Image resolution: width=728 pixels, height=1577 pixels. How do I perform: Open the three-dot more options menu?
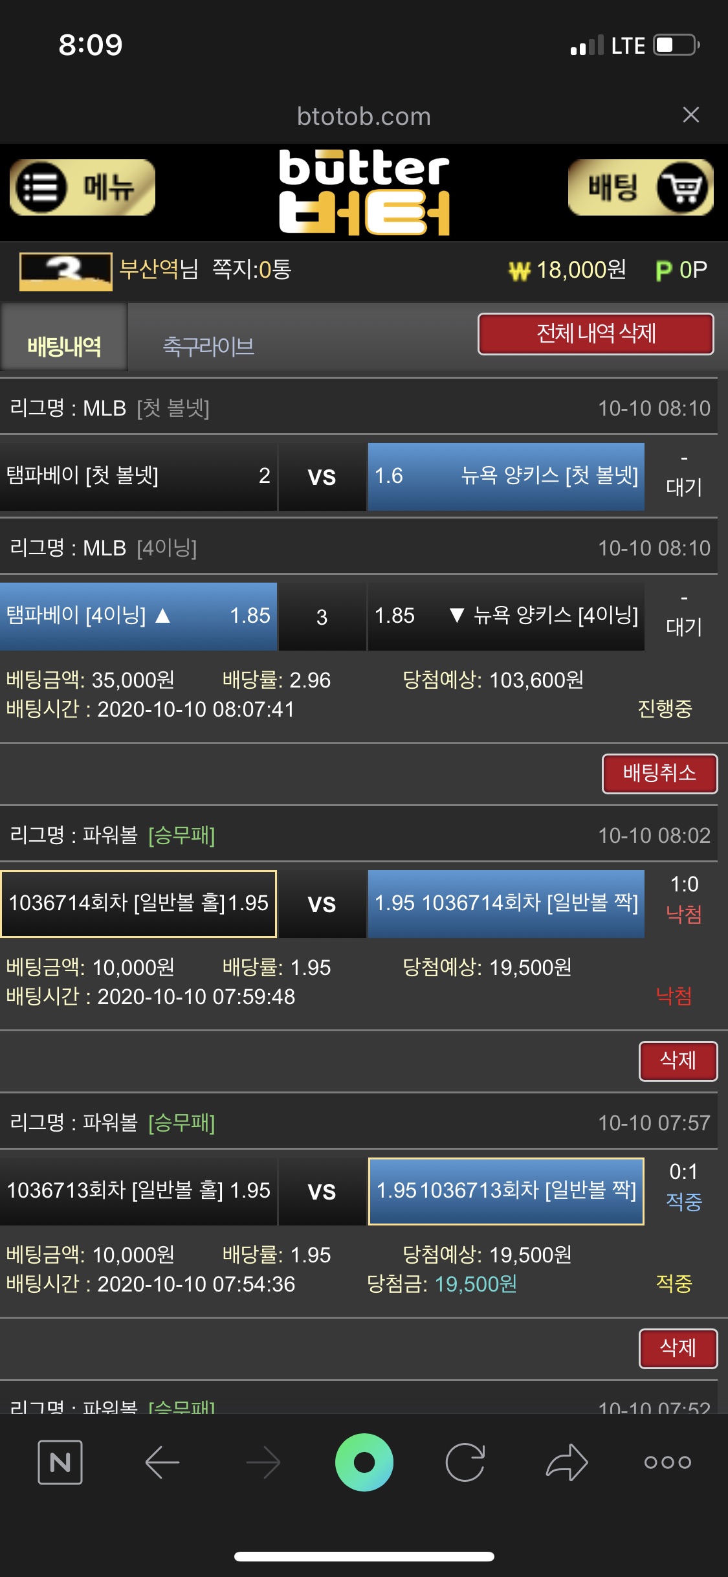(x=667, y=1462)
